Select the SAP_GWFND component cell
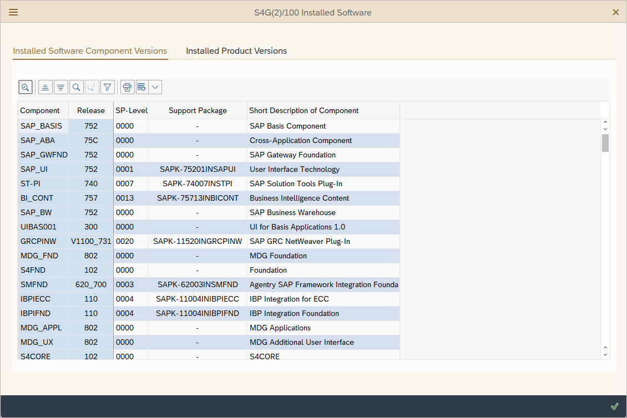Viewport: 627px width, 418px height. 43,155
